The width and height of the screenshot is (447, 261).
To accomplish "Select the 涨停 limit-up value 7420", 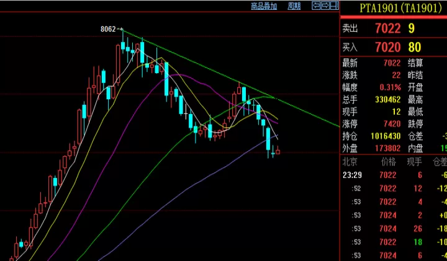I will tap(392, 124).
